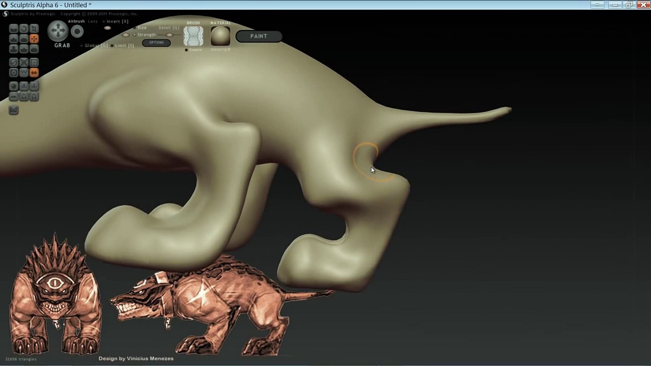The image size is (651, 366).
Task: Select the Rotate brush tool
Action: [x=24, y=28]
